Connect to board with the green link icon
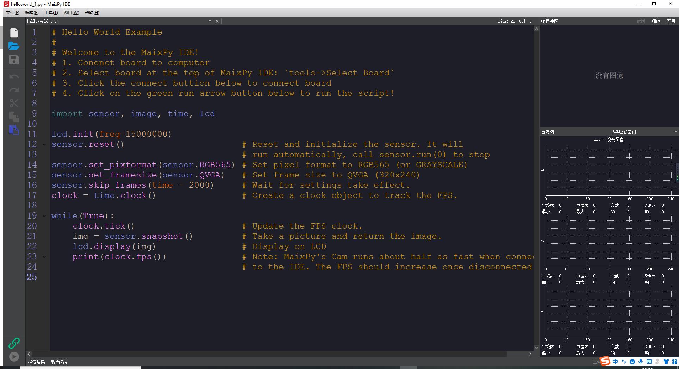 [x=14, y=343]
